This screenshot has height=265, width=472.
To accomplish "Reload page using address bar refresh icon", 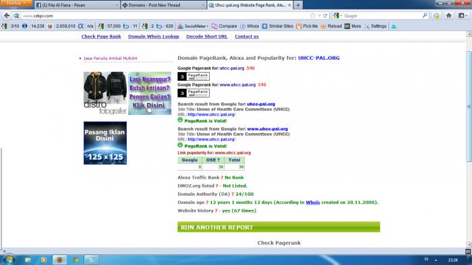I will pos(325,15).
